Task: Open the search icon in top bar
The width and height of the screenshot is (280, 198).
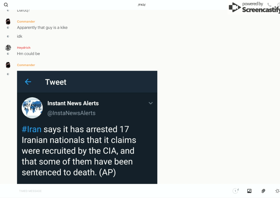Action: [x=6, y=5]
